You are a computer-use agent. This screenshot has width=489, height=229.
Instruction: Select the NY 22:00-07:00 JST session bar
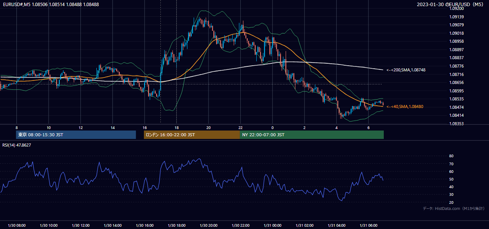tap(312, 135)
